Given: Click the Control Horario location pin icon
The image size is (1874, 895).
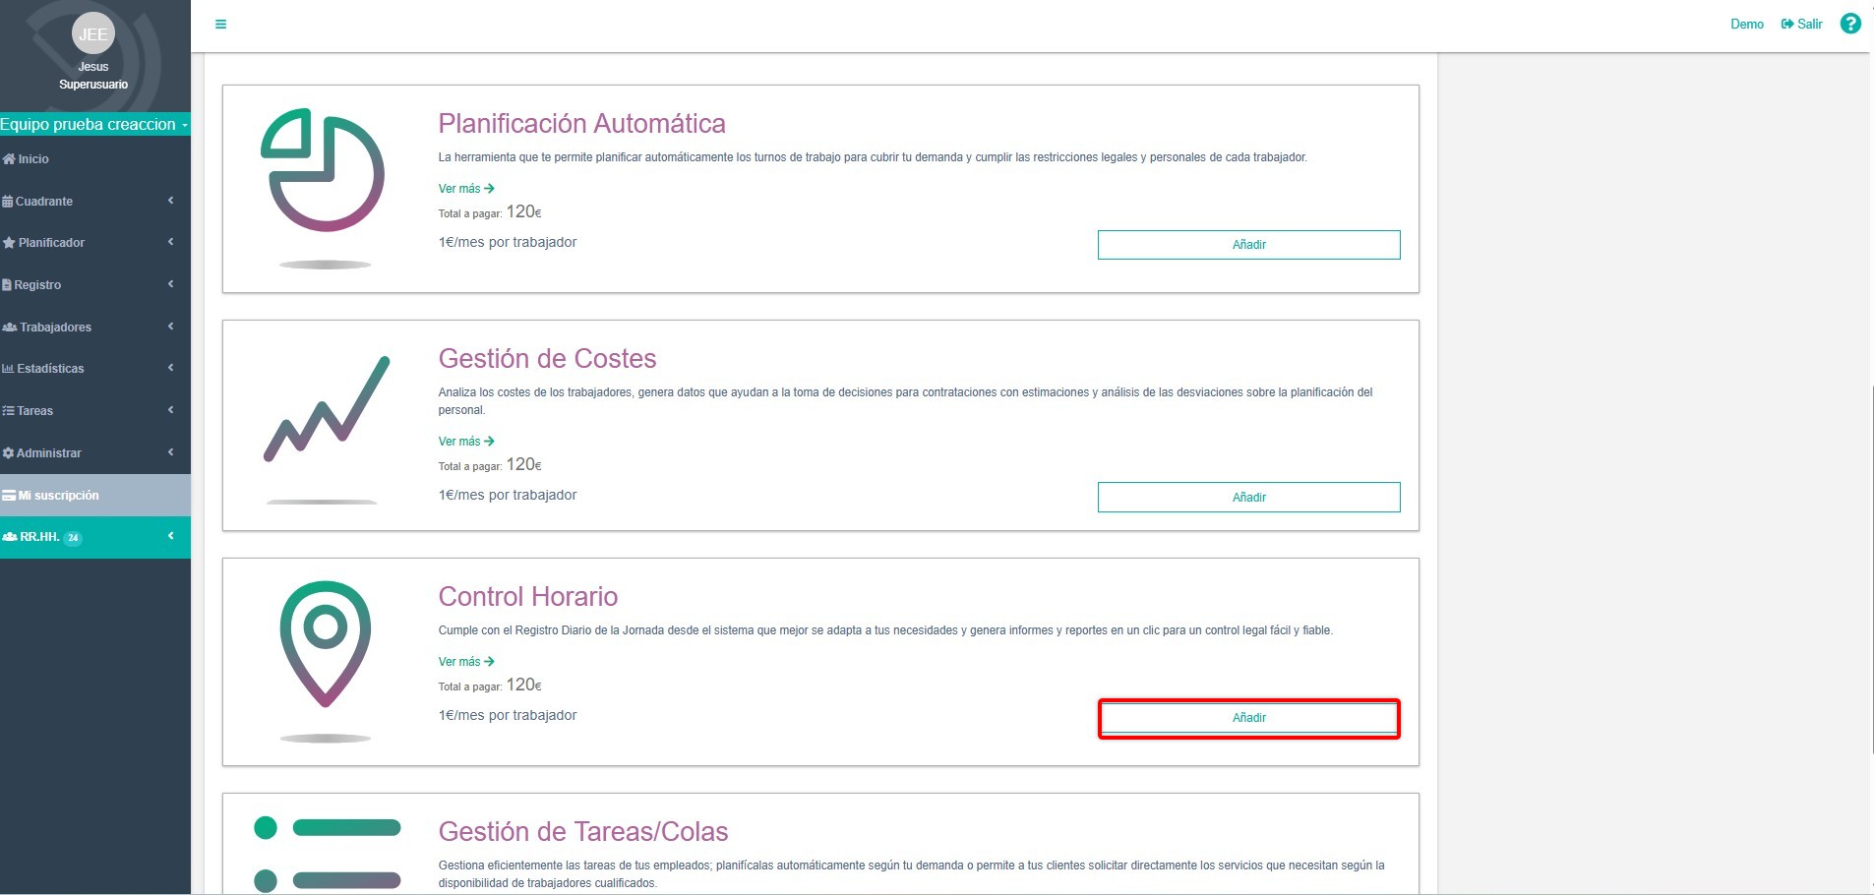Looking at the screenshot, I should 326,643.
